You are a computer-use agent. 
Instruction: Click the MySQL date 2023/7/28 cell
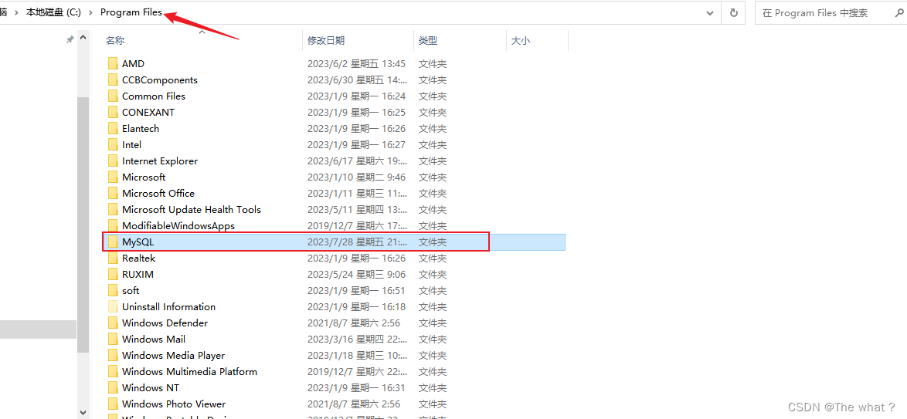(358, 242)
